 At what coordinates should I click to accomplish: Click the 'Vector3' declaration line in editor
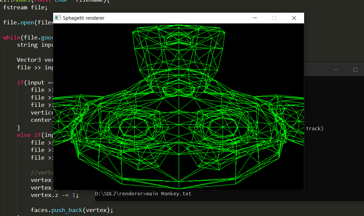[x=35, y=60]
